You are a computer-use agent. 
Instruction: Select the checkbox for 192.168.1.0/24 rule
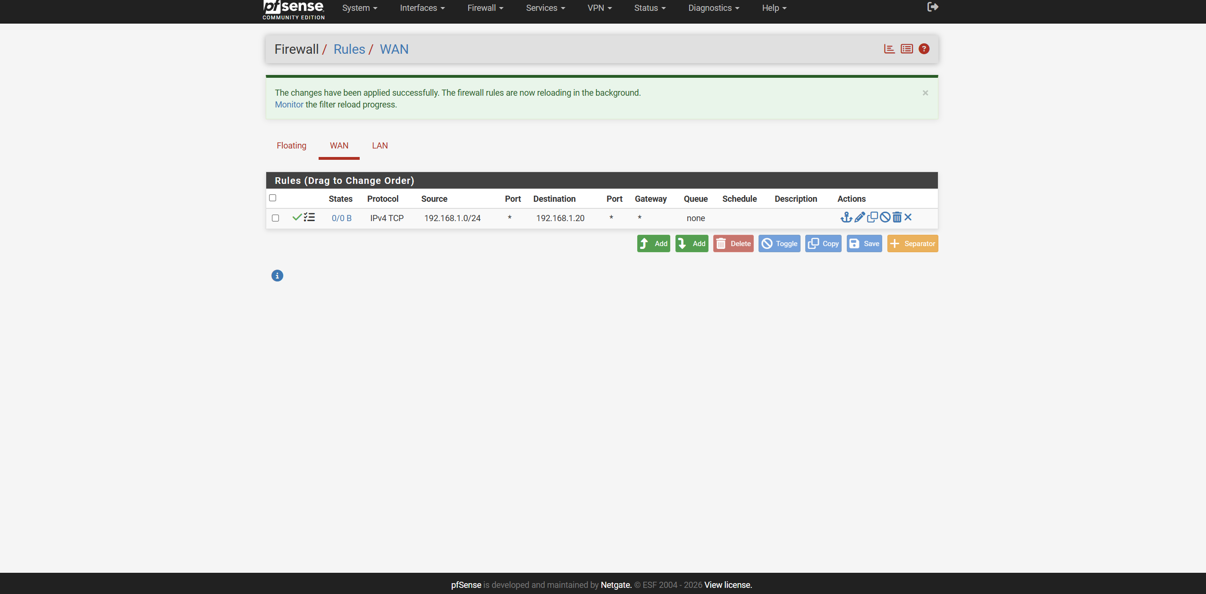[275, 218]
